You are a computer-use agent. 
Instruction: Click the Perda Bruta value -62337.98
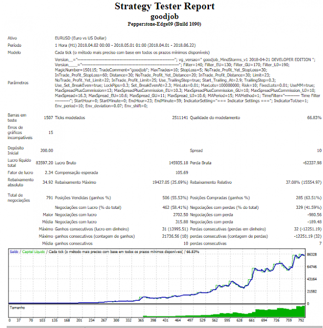point(312,163)
